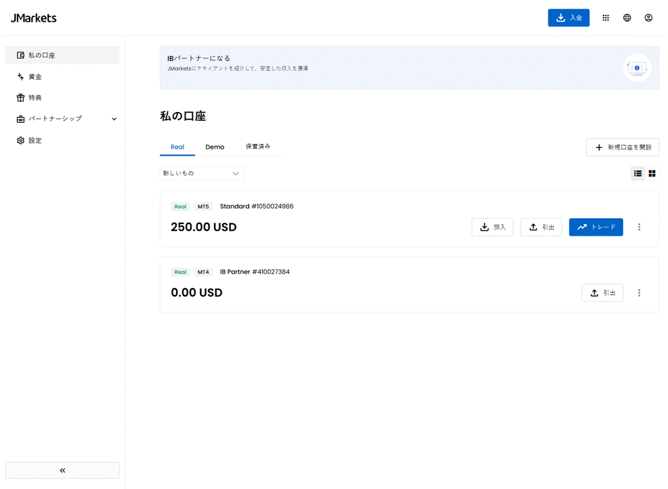Open the apps grid icon in header
668x489 pixels.
pos(605,18)
